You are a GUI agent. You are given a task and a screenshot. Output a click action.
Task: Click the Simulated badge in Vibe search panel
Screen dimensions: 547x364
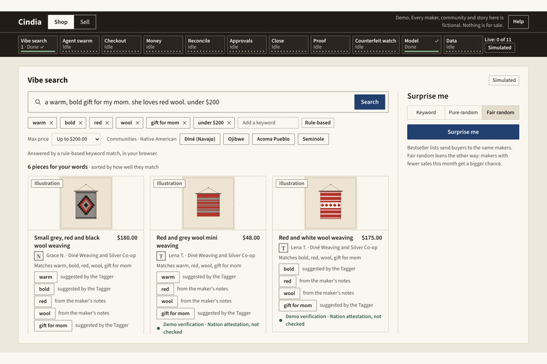coord(504,80)
